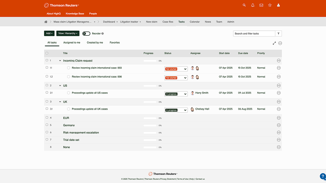326x183 pixels.
Task: Click the search magnifier icon in header
Action: pos(244,5)
